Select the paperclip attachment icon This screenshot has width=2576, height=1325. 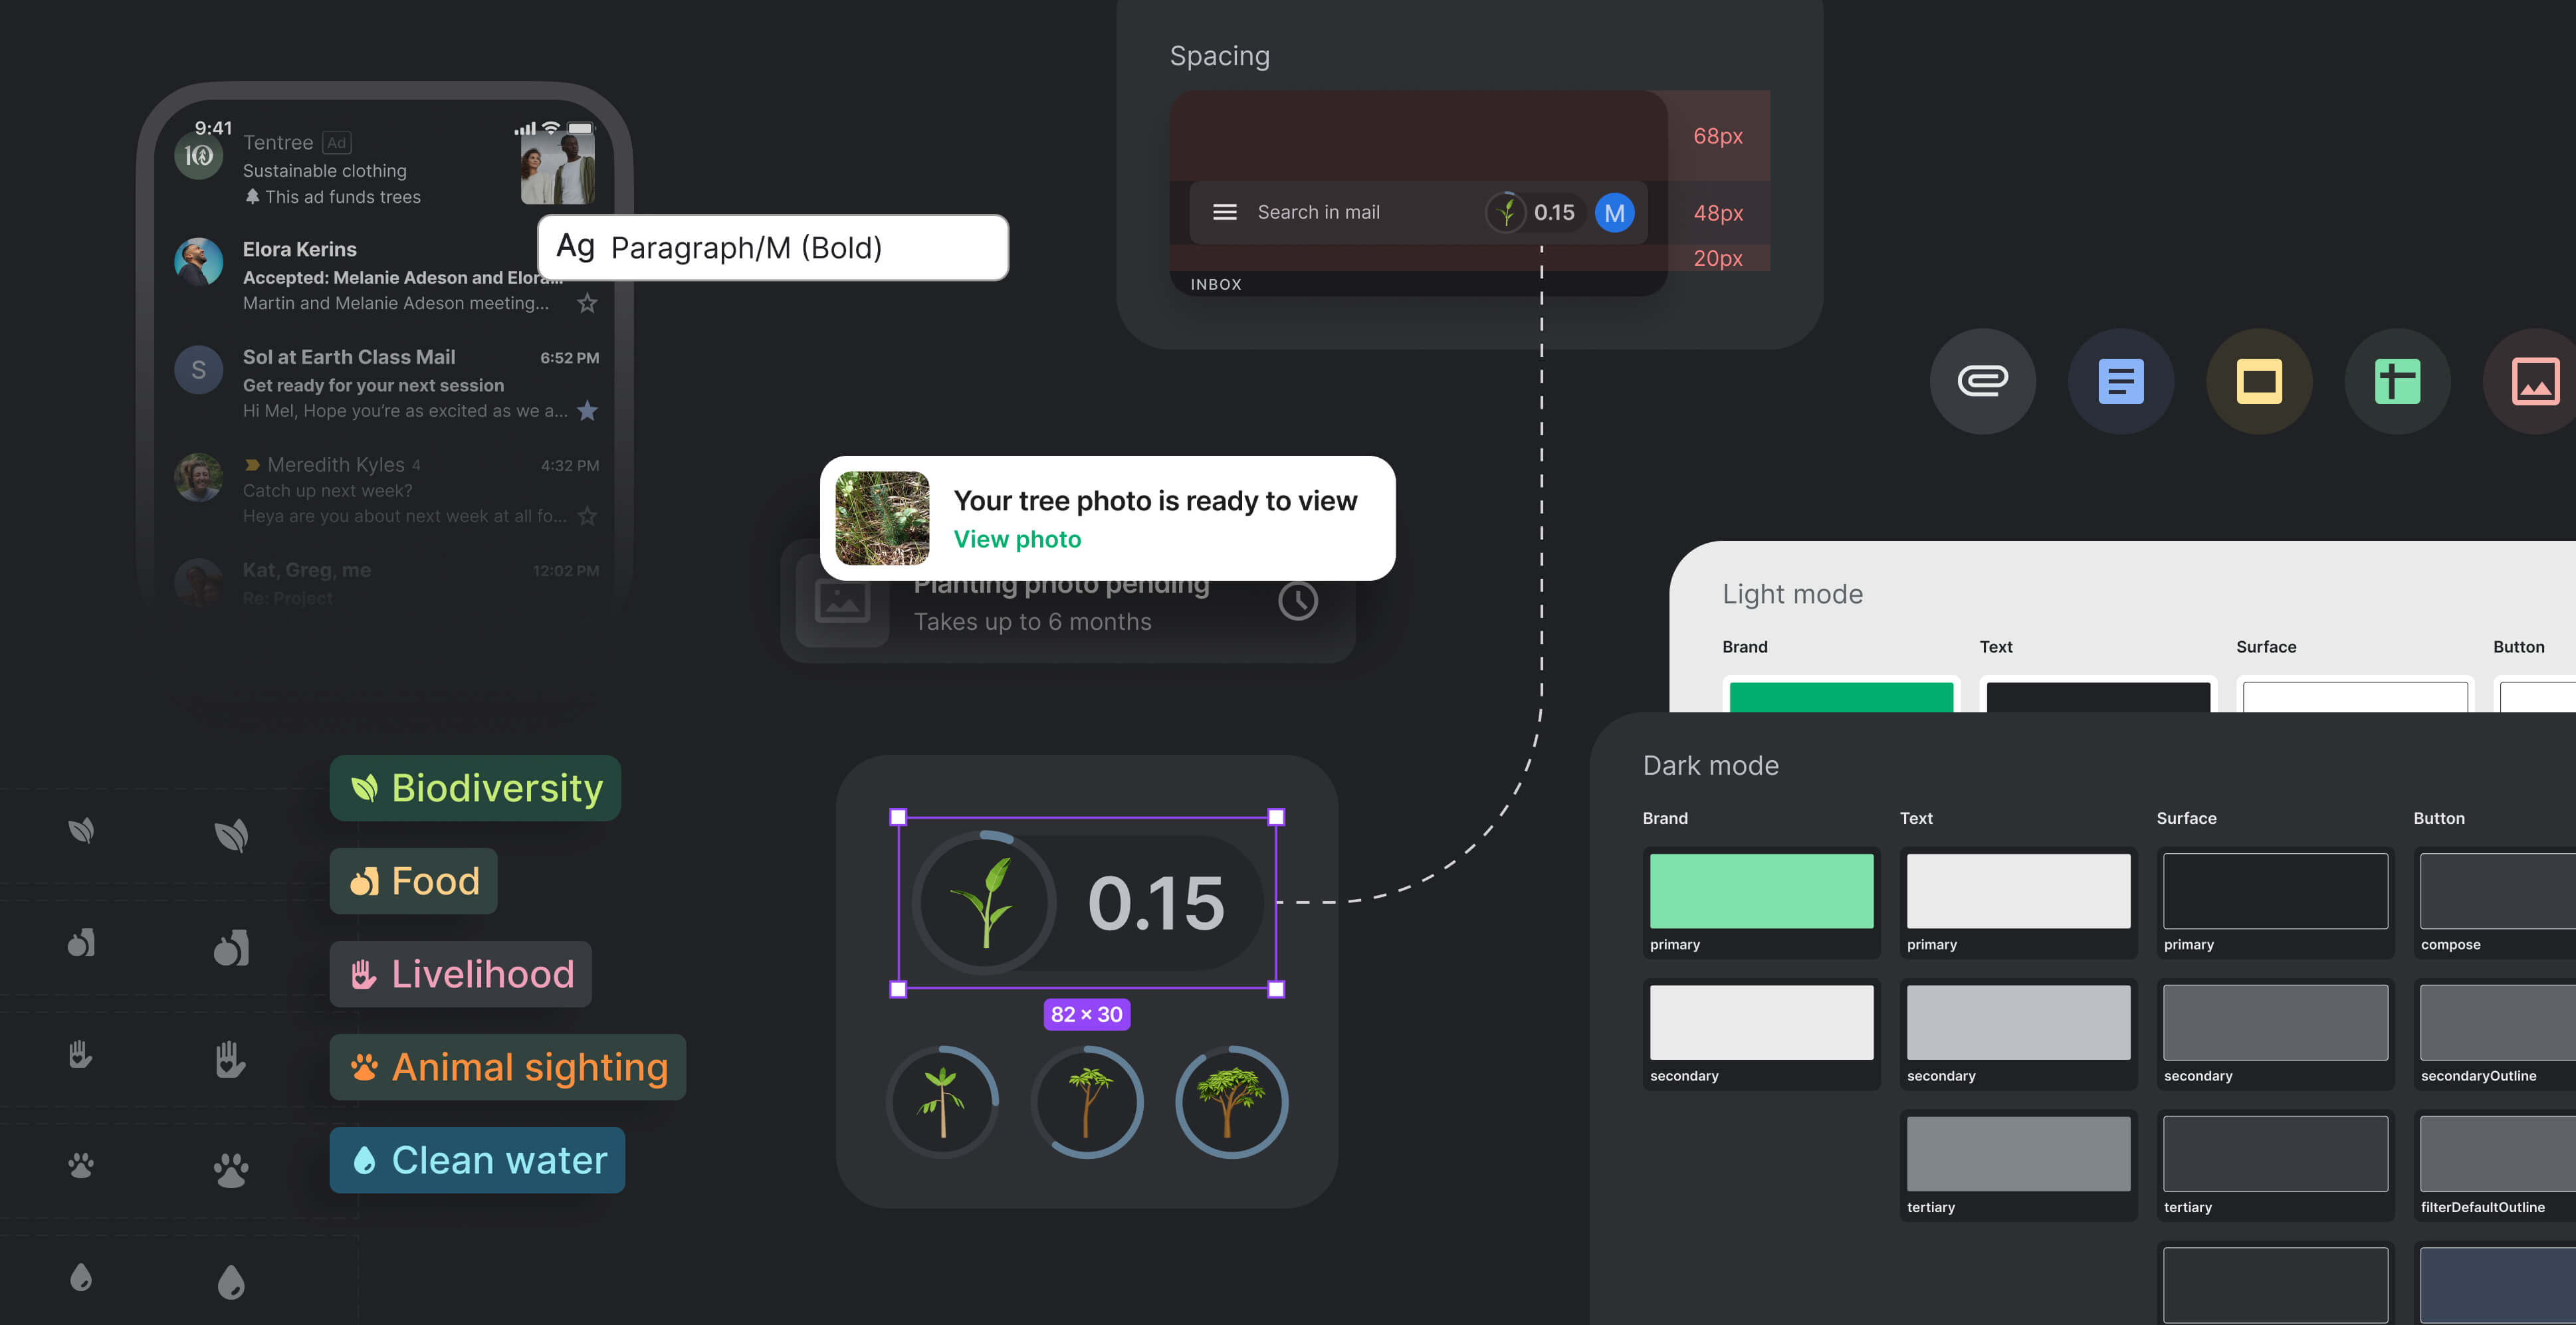[1982, 380]
